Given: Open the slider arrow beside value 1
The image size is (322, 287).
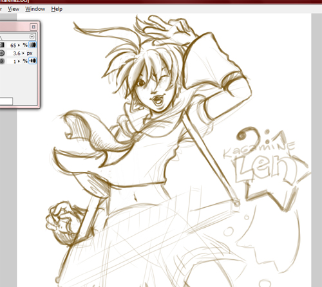Looking at the screenshot, I should click(19, 61).
